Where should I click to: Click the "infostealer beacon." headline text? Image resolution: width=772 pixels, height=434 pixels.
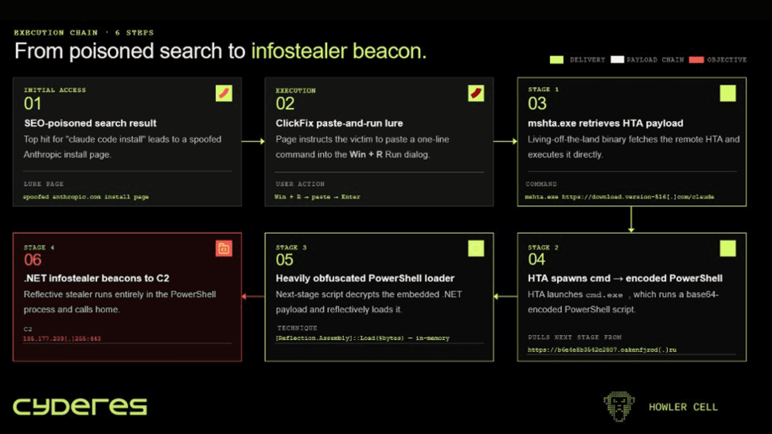[339, 51]
